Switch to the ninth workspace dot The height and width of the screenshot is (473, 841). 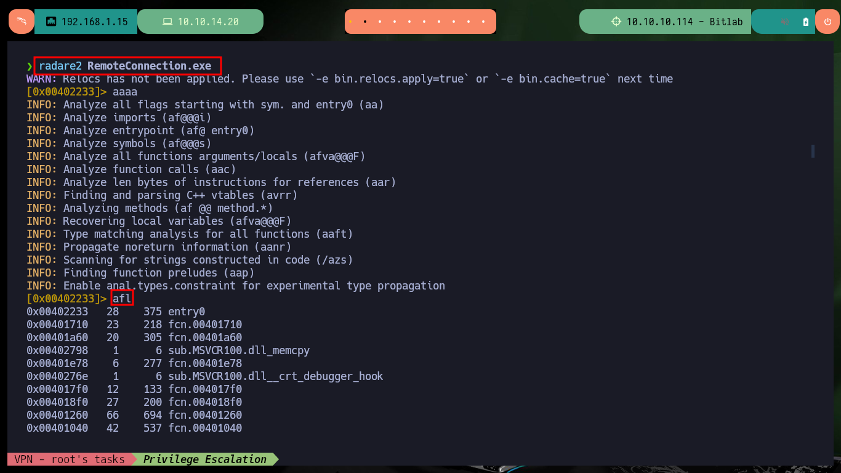tap(469, 22)
